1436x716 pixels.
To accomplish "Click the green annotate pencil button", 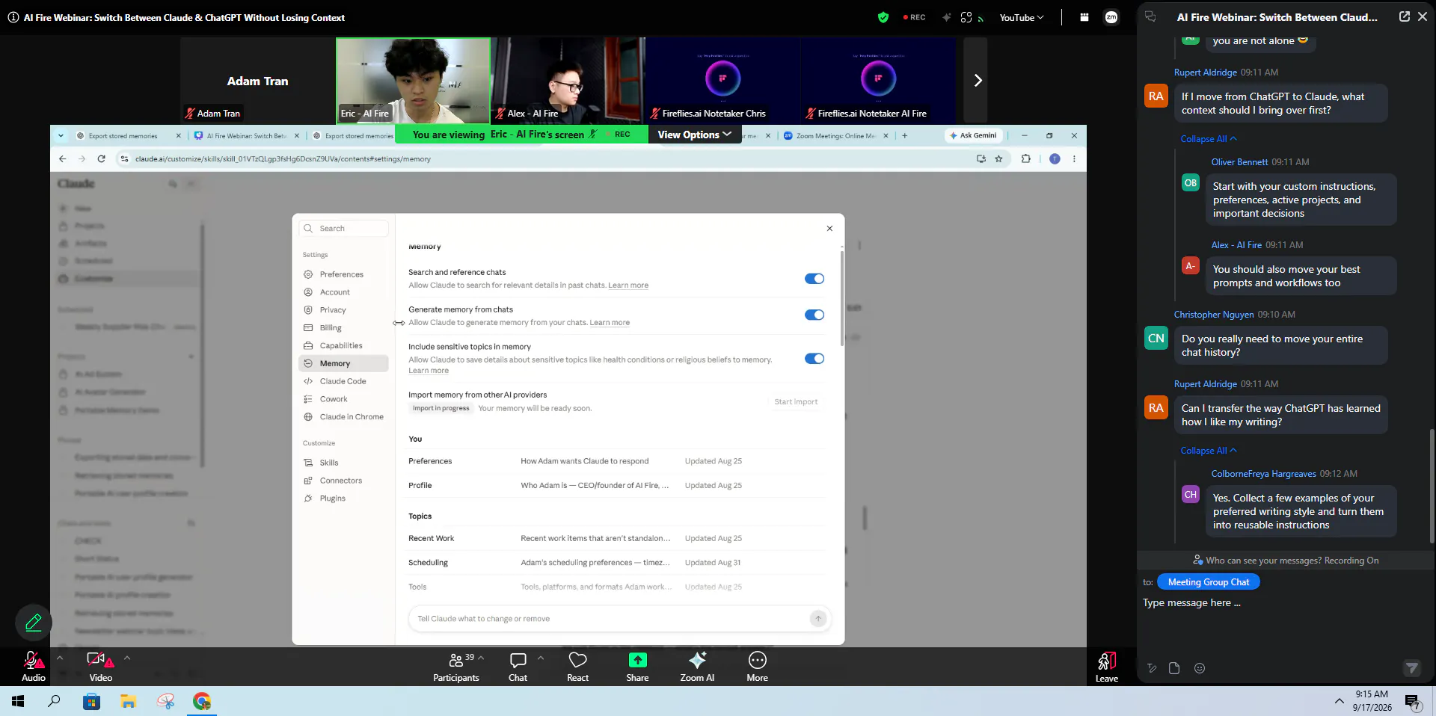I will pyautogui.click(x=34, y=623).
